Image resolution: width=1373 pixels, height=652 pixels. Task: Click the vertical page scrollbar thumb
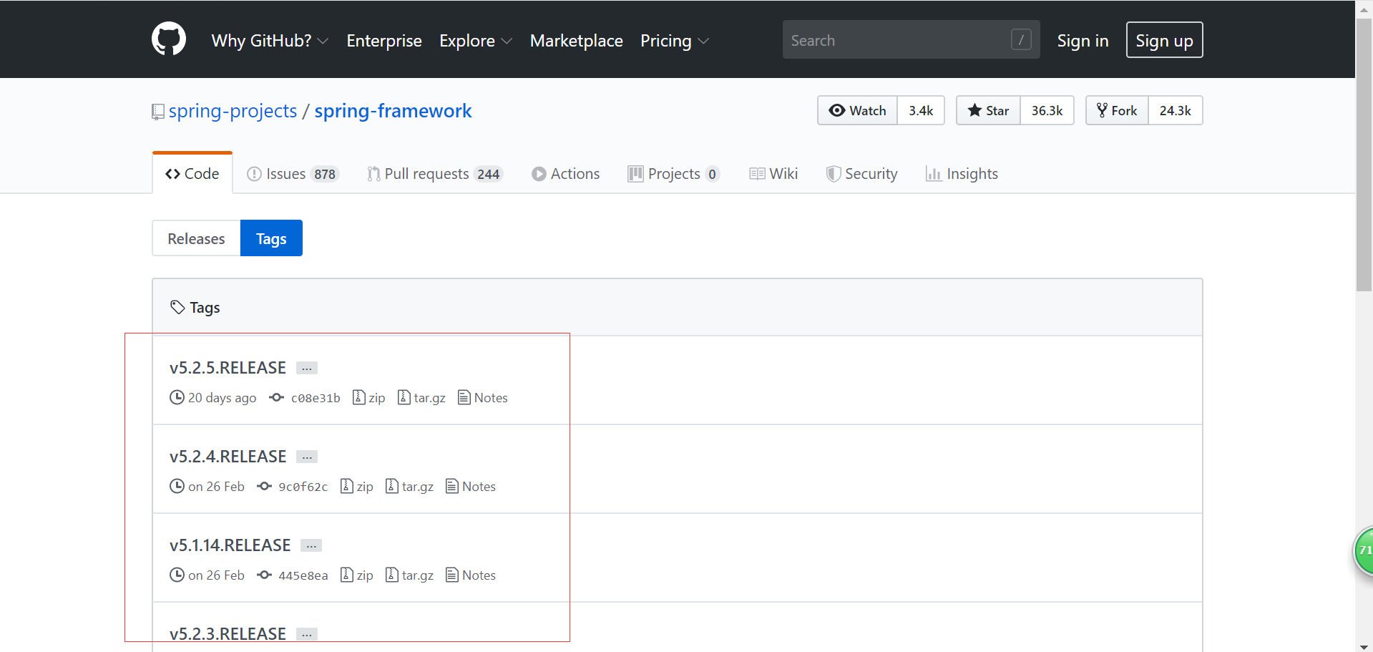pyautogui.click(x=1364, y=154)
